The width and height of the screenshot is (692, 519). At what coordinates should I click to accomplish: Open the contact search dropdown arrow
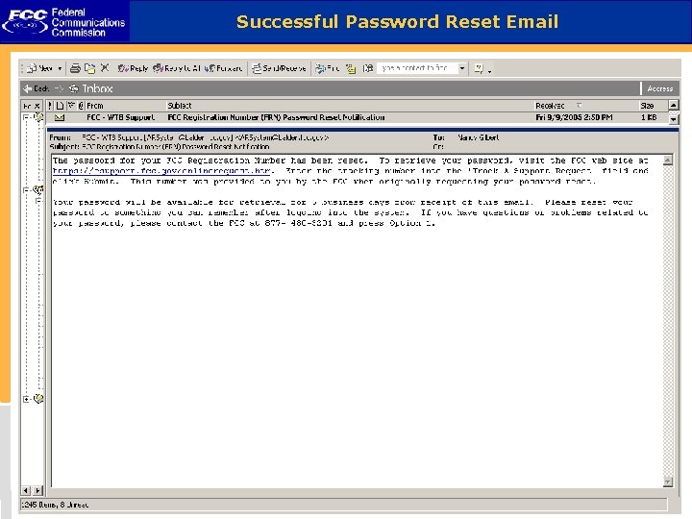pos(462,68)
